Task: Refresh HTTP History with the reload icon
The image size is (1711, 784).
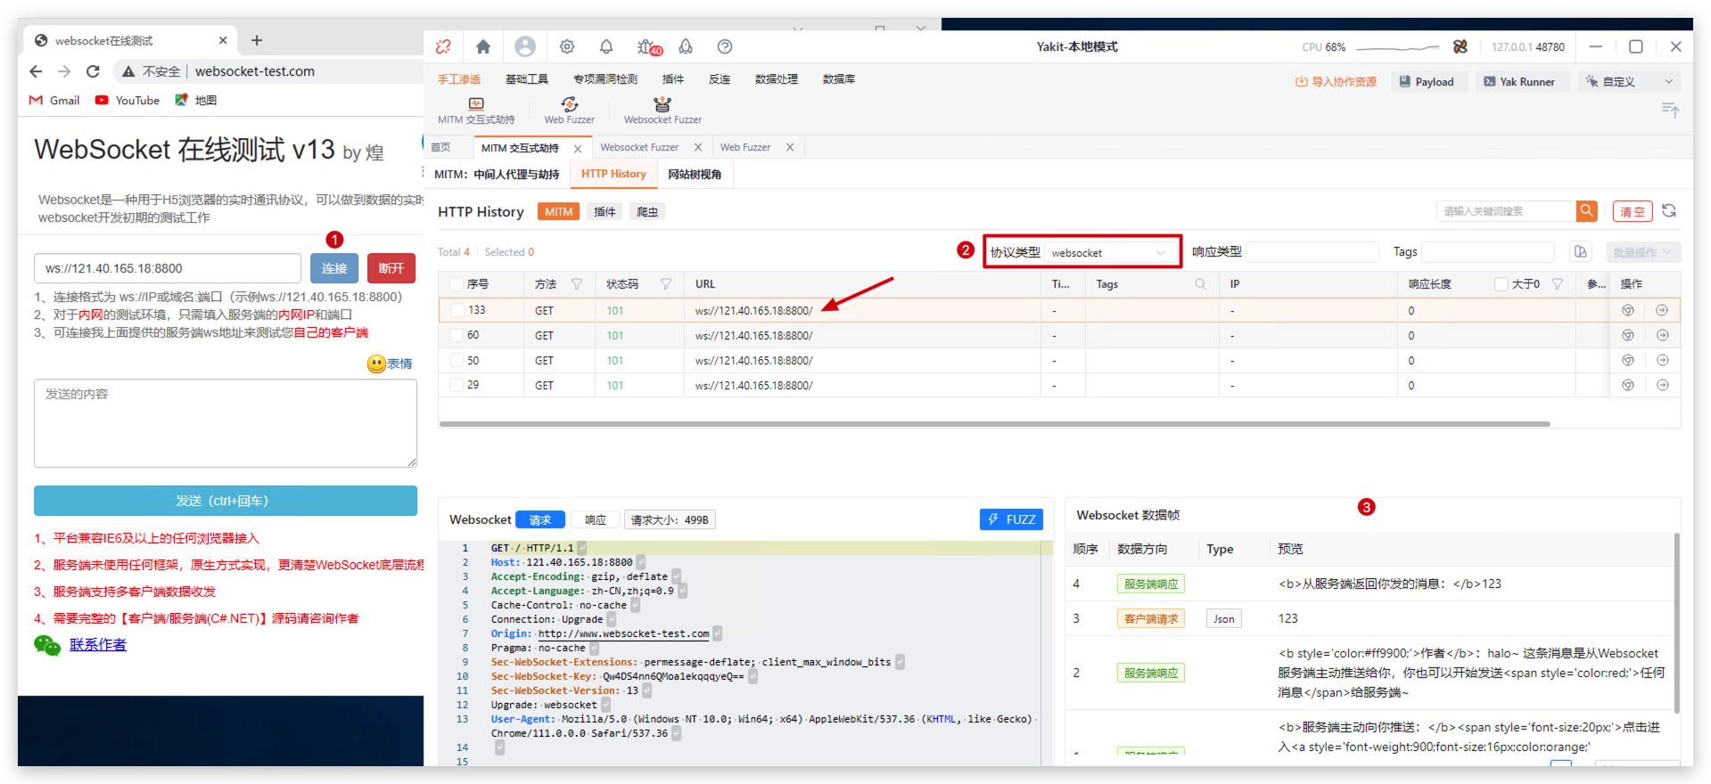Action: click(x=1669, y=211)
